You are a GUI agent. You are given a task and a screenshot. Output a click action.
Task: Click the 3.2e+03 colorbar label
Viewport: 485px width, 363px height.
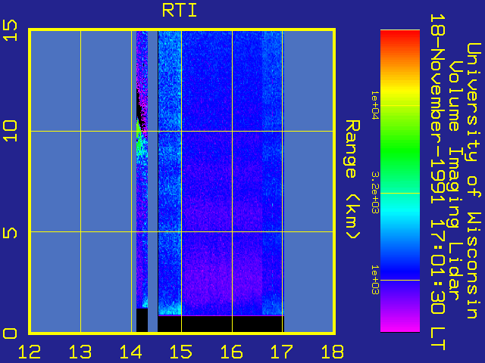[x=374, y=193]
